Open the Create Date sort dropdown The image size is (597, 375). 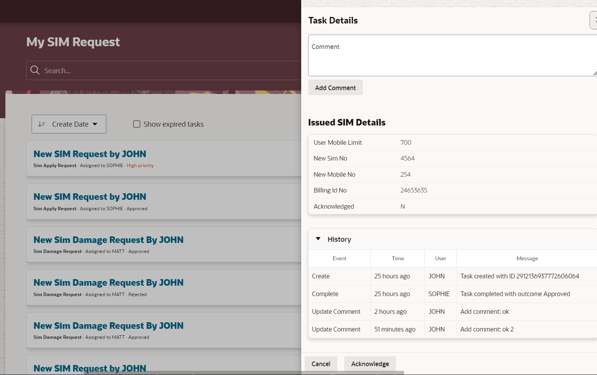point(69,124)
